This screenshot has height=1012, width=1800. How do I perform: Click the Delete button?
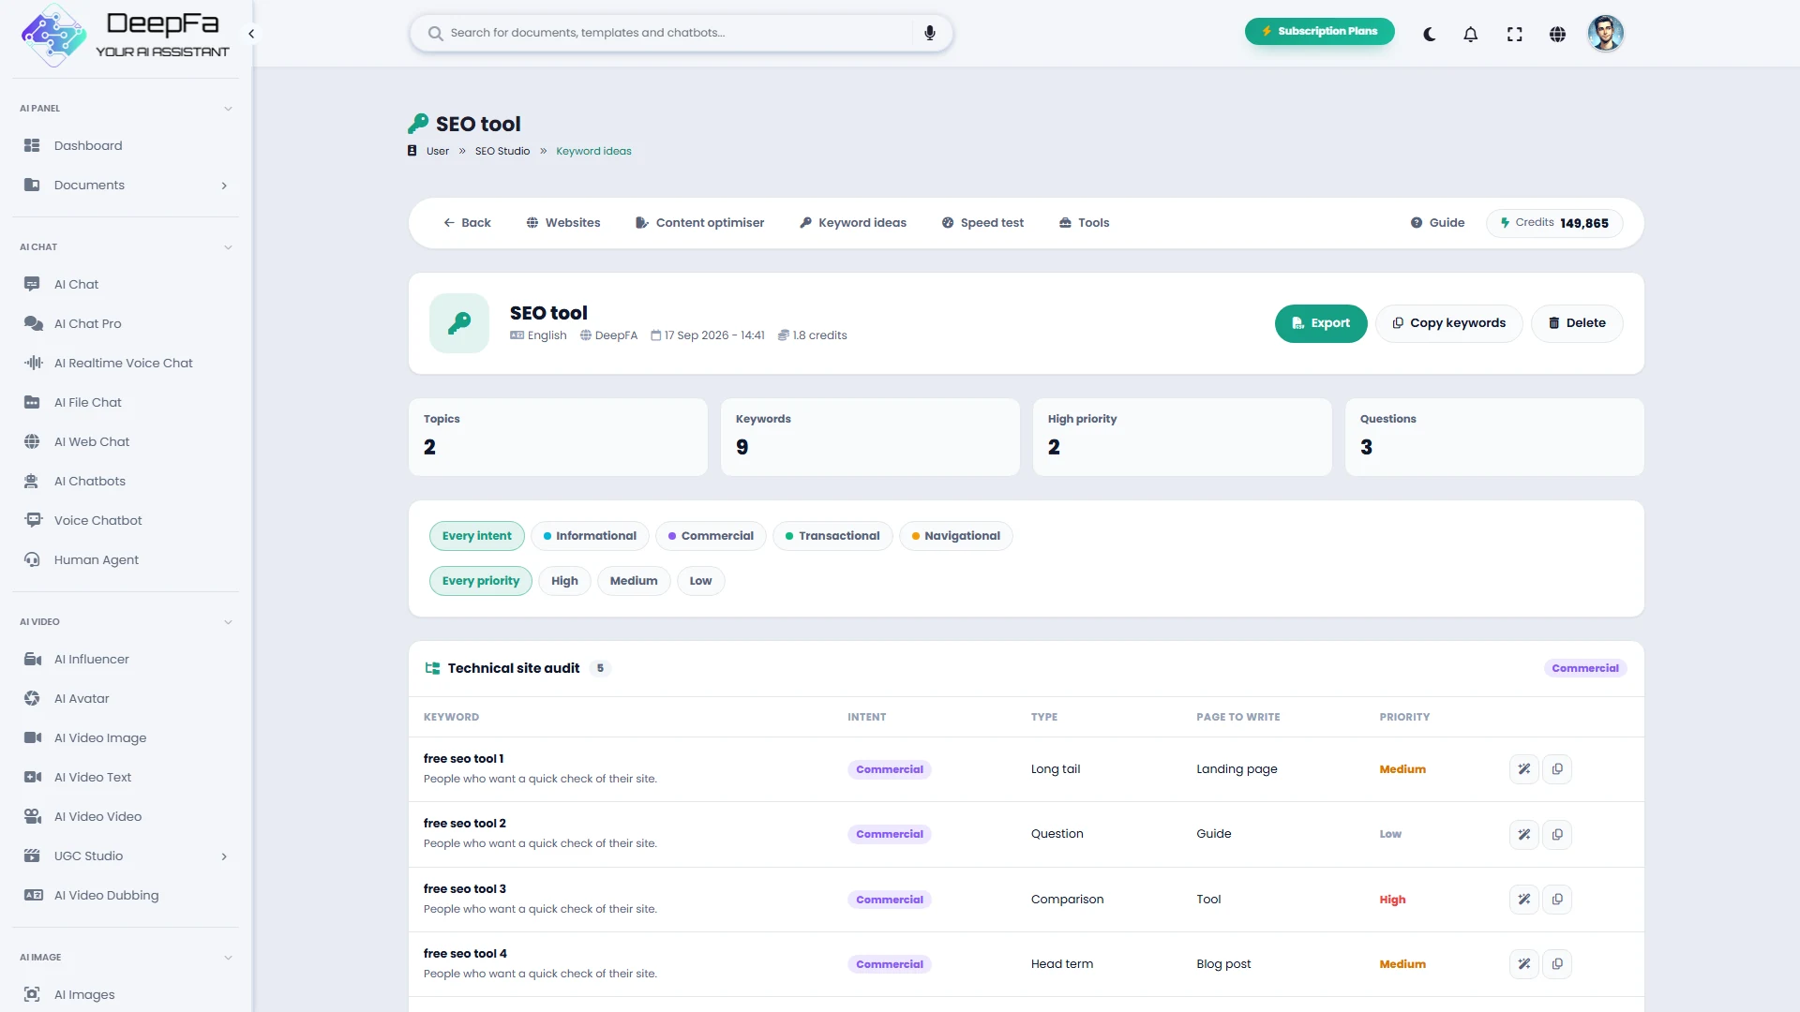1577,323
